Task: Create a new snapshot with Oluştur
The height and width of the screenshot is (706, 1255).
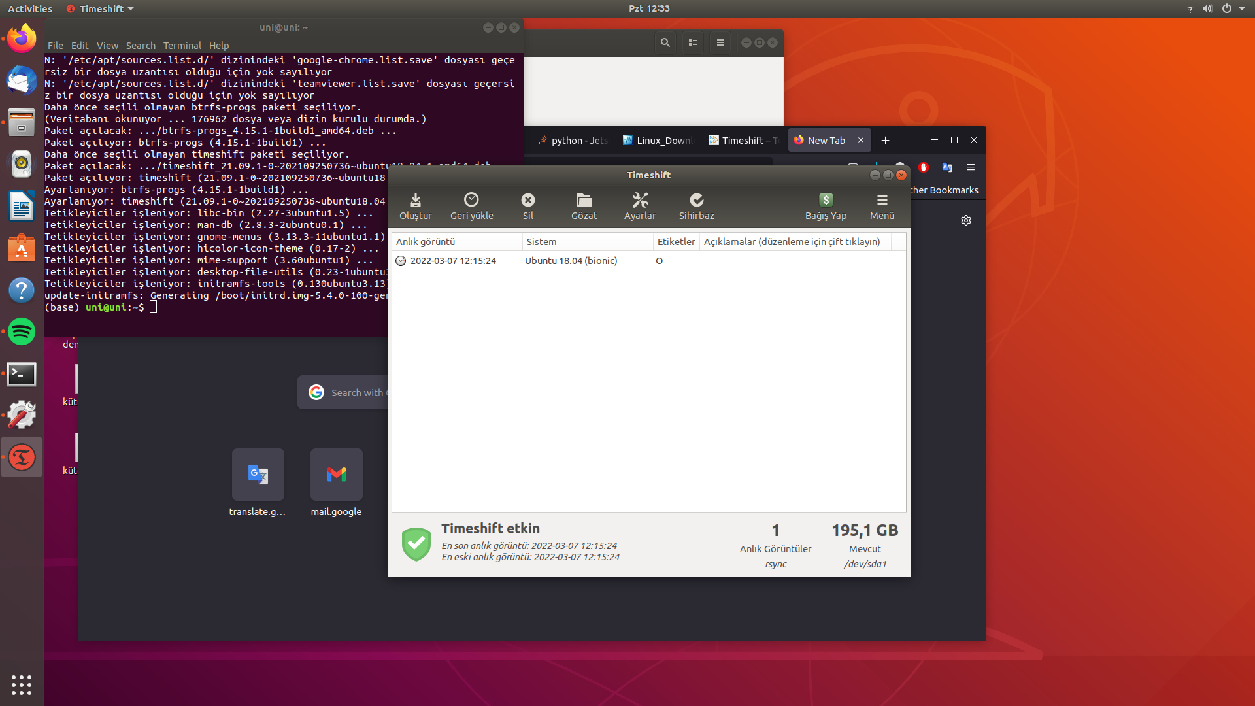Action: (415, 205)
